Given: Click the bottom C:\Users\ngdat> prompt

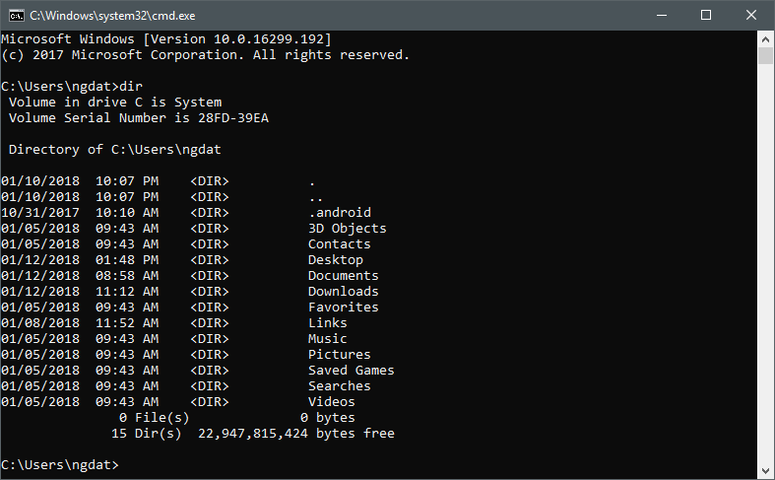Looking at the screenshot, I should click(59, 465).
